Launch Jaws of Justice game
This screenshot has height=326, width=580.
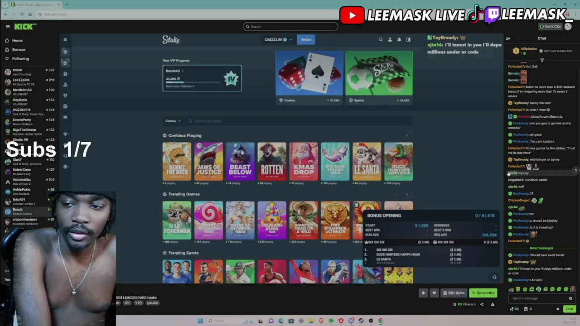[x=208, y=162]
